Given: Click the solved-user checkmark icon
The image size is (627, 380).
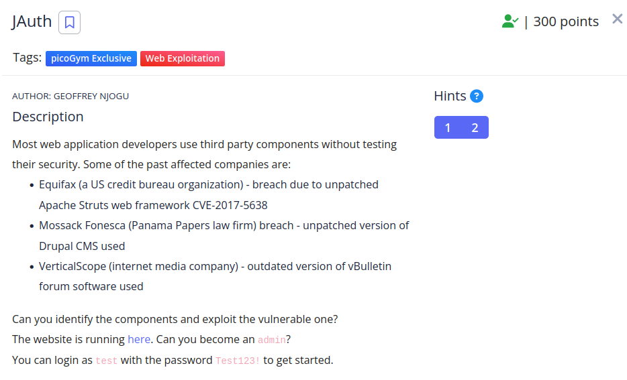Looking at the screenshot, I should (x=510, y=21).
